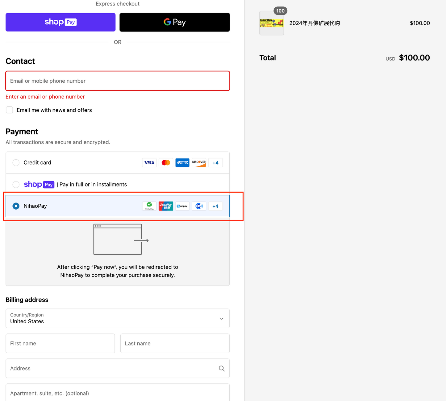Click the Apartment, suite, etc. field
Screen dimensions: 446x401
point(118,392)
